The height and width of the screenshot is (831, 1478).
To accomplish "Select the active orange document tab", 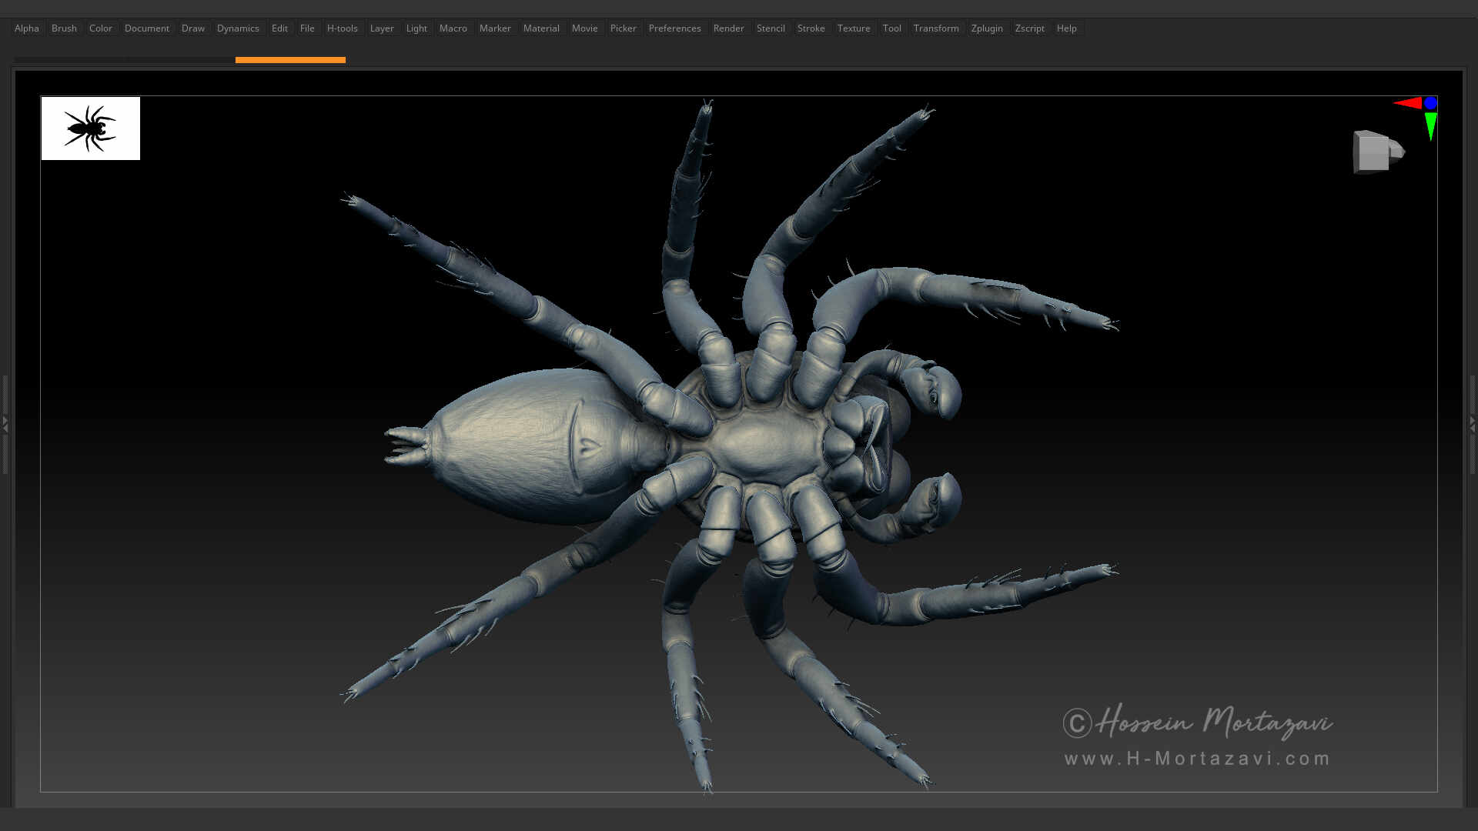I will click(x=290, y=59).
